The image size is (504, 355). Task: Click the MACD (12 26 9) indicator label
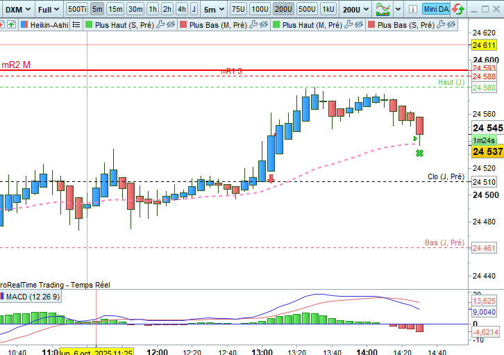[33, 297]
